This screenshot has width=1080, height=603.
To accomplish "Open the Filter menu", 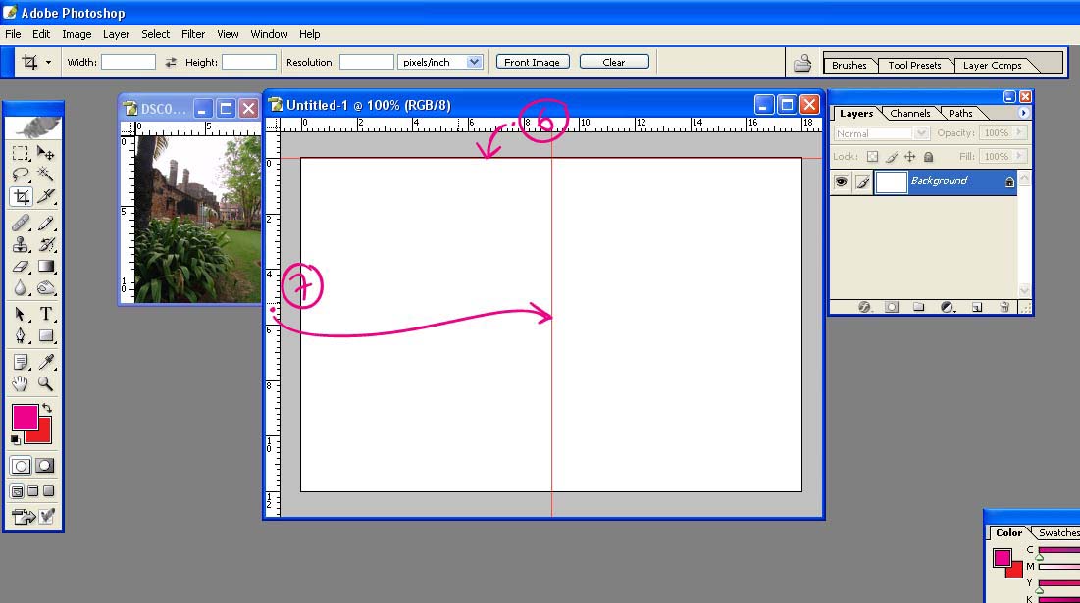I will click(193, 34).
